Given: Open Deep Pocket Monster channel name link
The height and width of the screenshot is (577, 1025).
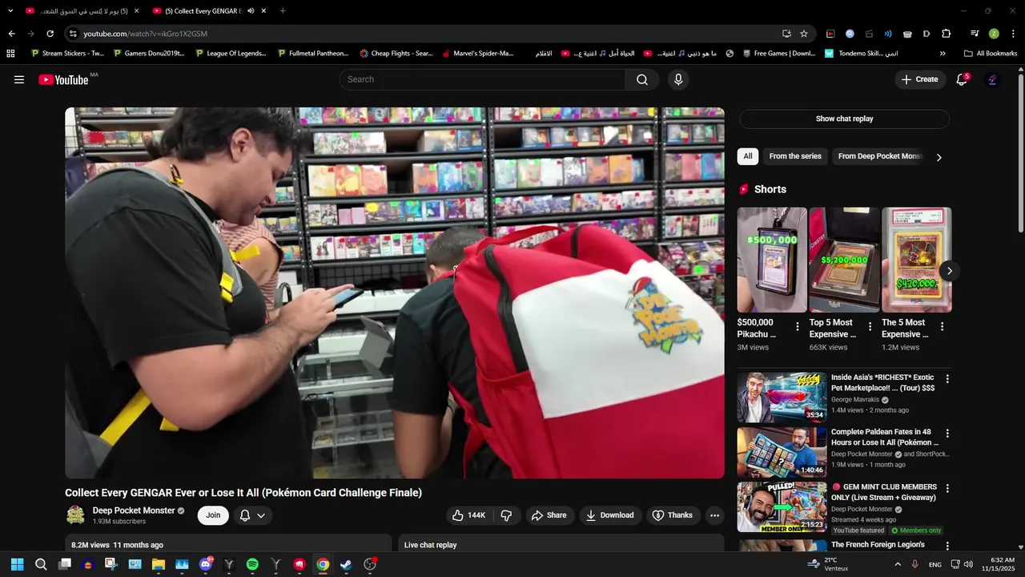Looking at the screenshot, I should tap(134, 510).
